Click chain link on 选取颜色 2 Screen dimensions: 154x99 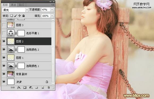coord(16,49)
